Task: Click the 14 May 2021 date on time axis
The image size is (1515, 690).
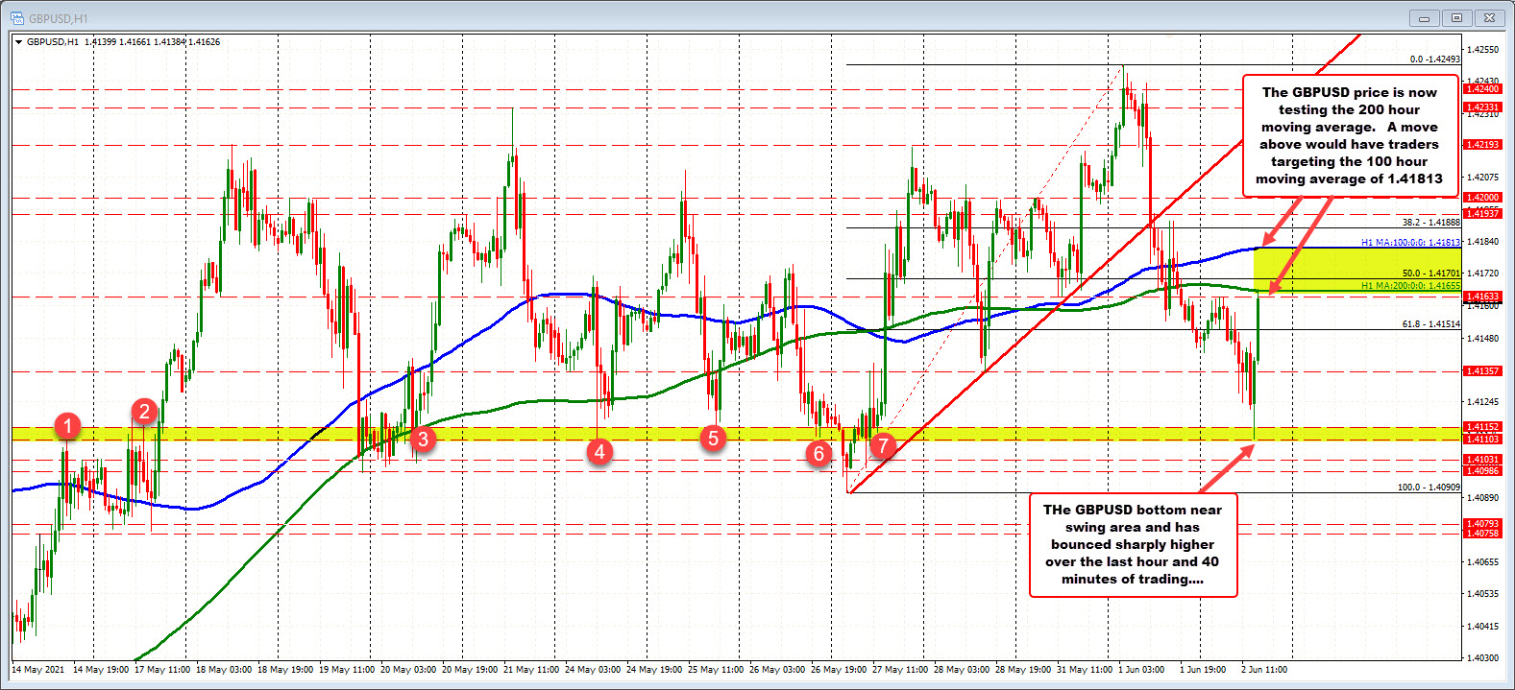Action: click(x=37, y=670)
